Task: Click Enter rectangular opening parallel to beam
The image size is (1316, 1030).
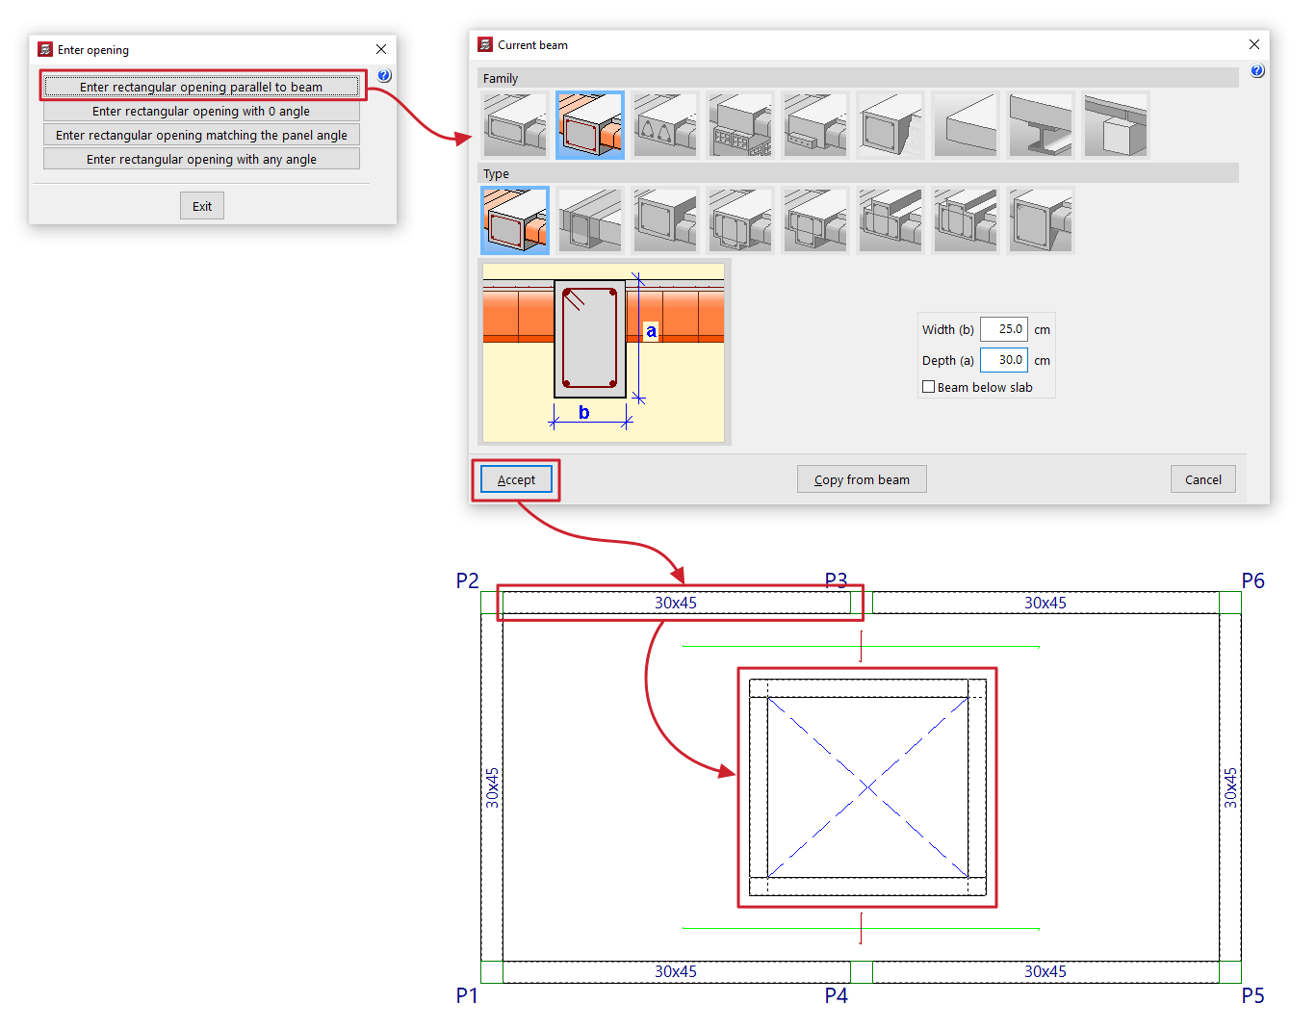Action: coord(201,87)
